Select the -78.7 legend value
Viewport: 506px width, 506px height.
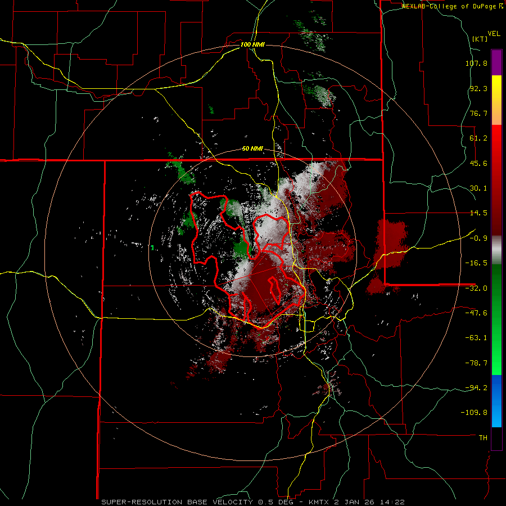pos(476,363)
